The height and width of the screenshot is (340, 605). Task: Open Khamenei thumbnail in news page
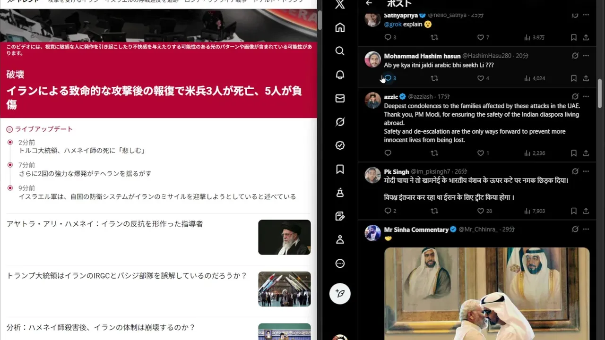tap(285, 237)
